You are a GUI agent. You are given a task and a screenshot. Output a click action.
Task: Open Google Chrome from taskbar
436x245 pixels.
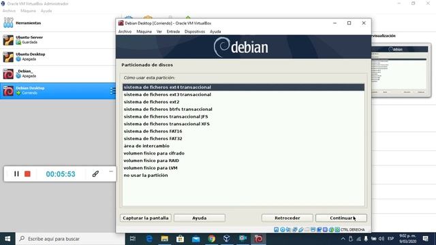[212, 239]
